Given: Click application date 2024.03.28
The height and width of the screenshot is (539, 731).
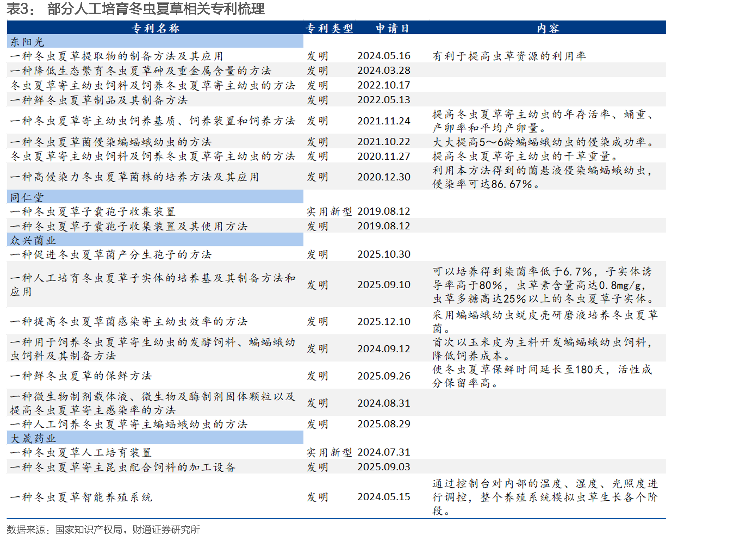Looking at the screenshot, I should (383, 71).
